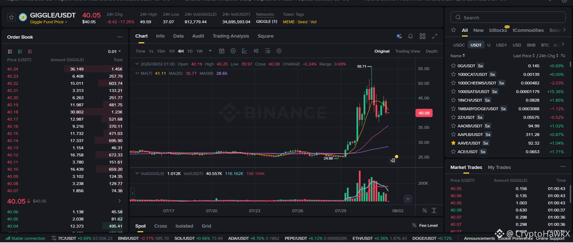The height and width of the screenshot is (243, 573).
Task: Swap 24h Chg column display icon
Action: coord(563,55)
